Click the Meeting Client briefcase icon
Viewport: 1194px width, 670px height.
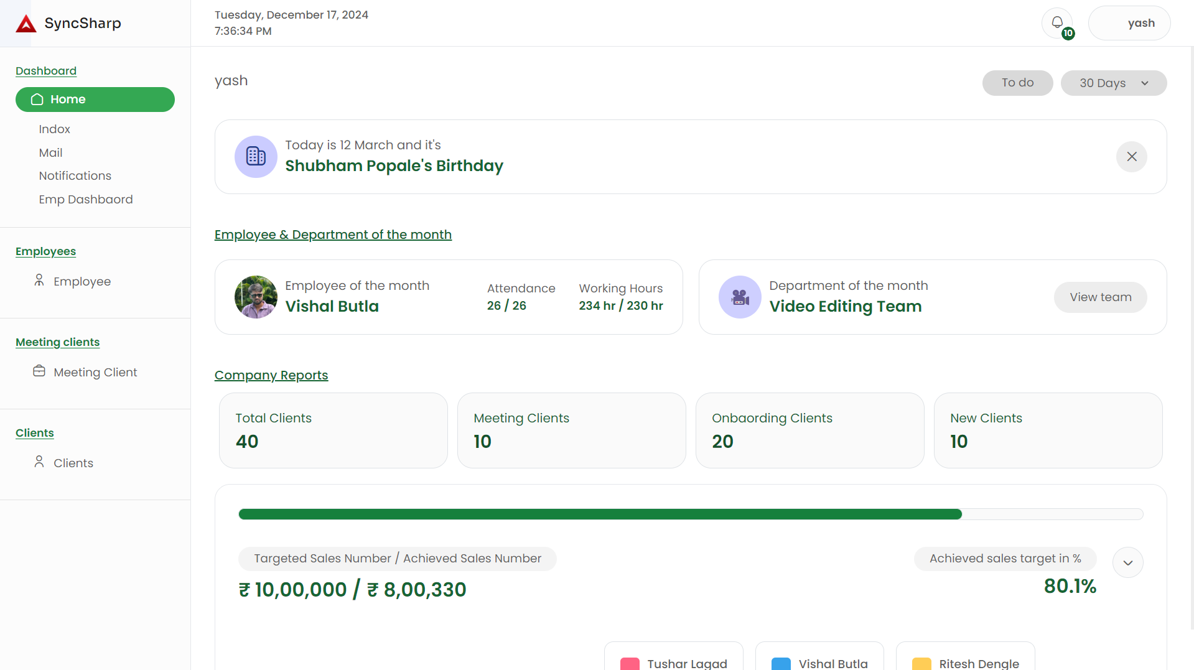[x=39, y=371]
